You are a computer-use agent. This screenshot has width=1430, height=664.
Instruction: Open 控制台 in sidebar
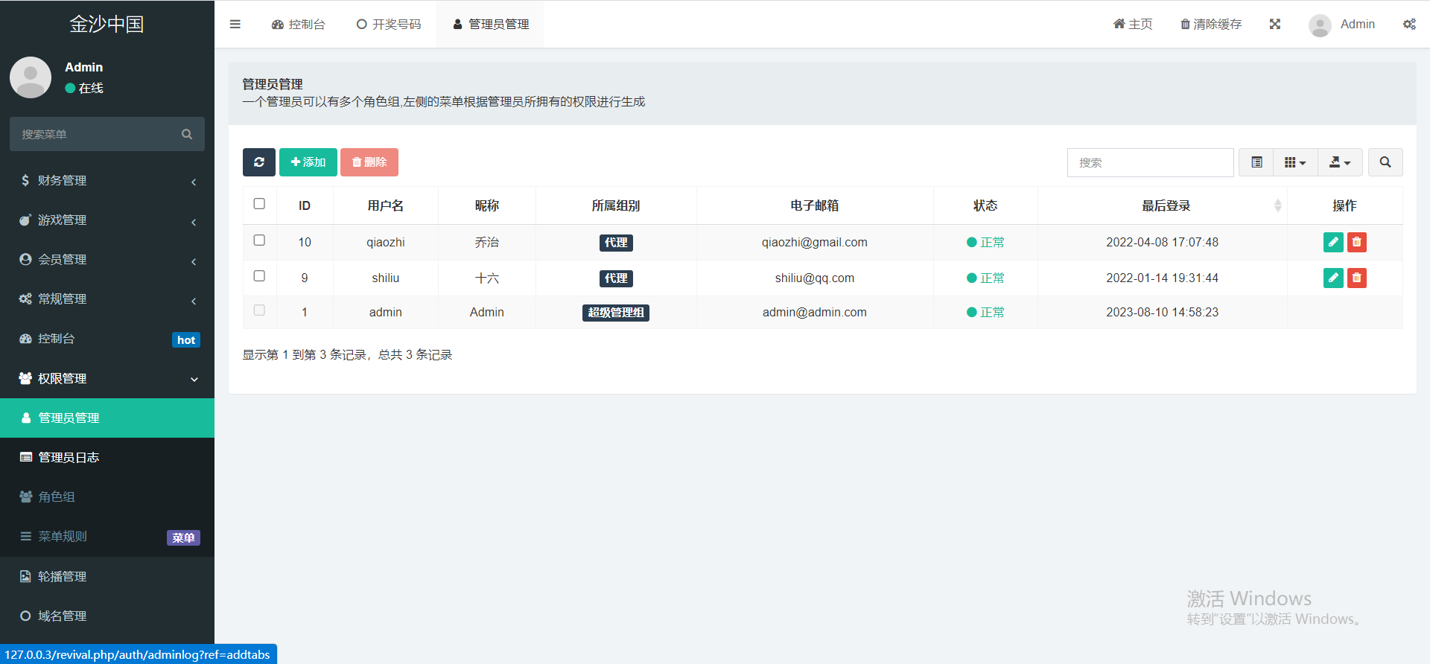pyautogui.click(x=107, y=339)
